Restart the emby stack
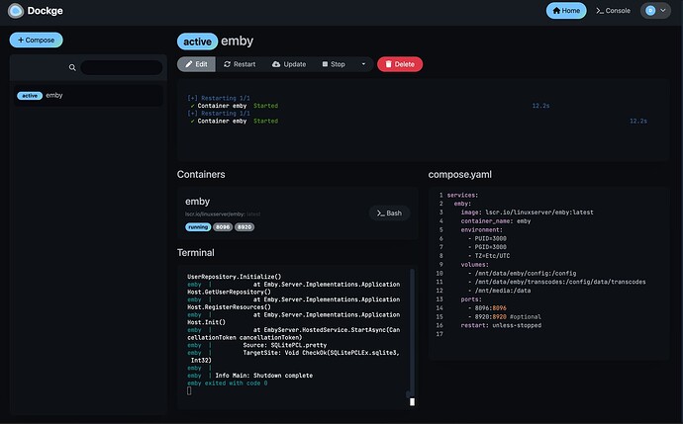Image resolution: width=683 pixels, height=424 pixels. [240, 64]
